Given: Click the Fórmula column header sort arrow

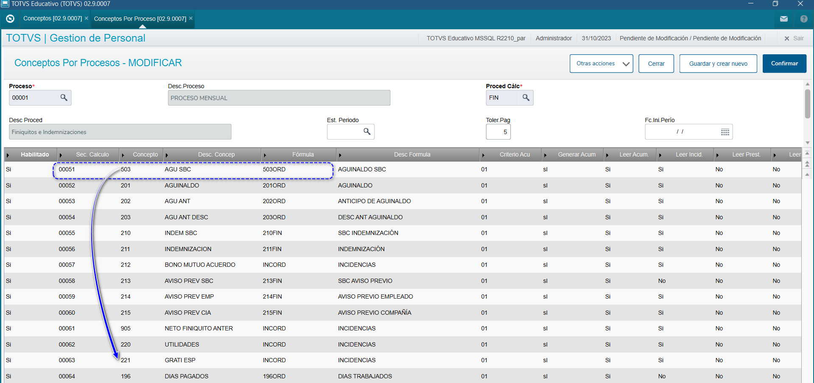Looking at the screenshot, I should click(265, 155).
